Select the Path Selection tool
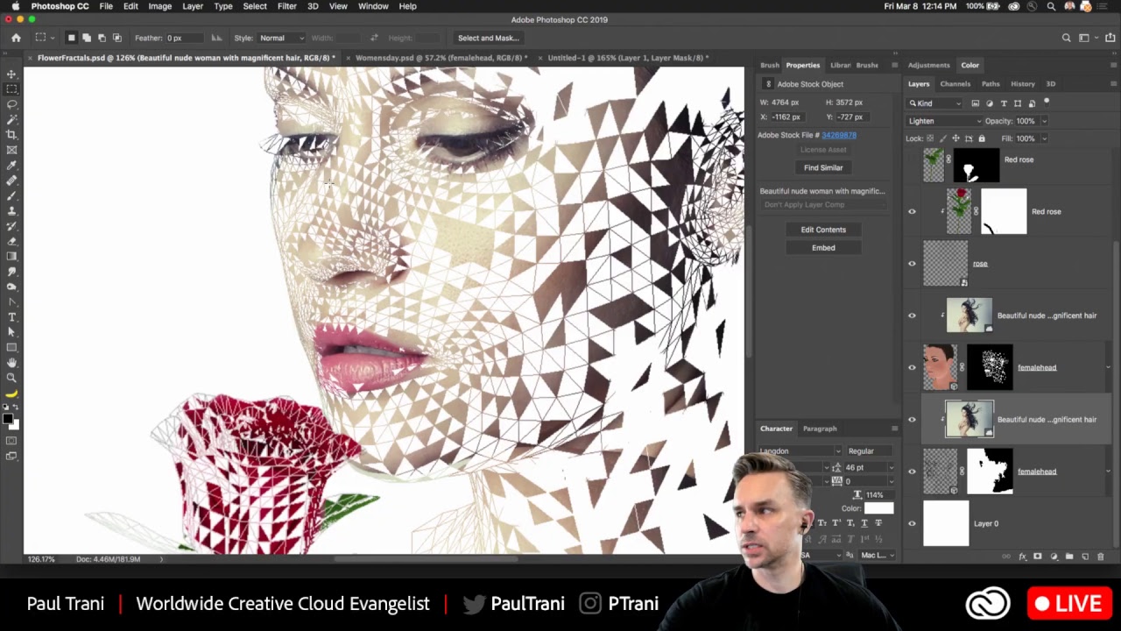This screenshot has width=1121, height=631. 11,332
